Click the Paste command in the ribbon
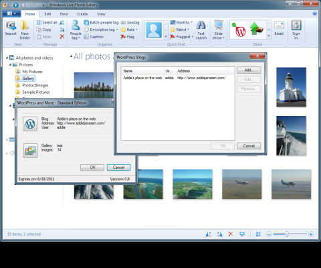 44,37
